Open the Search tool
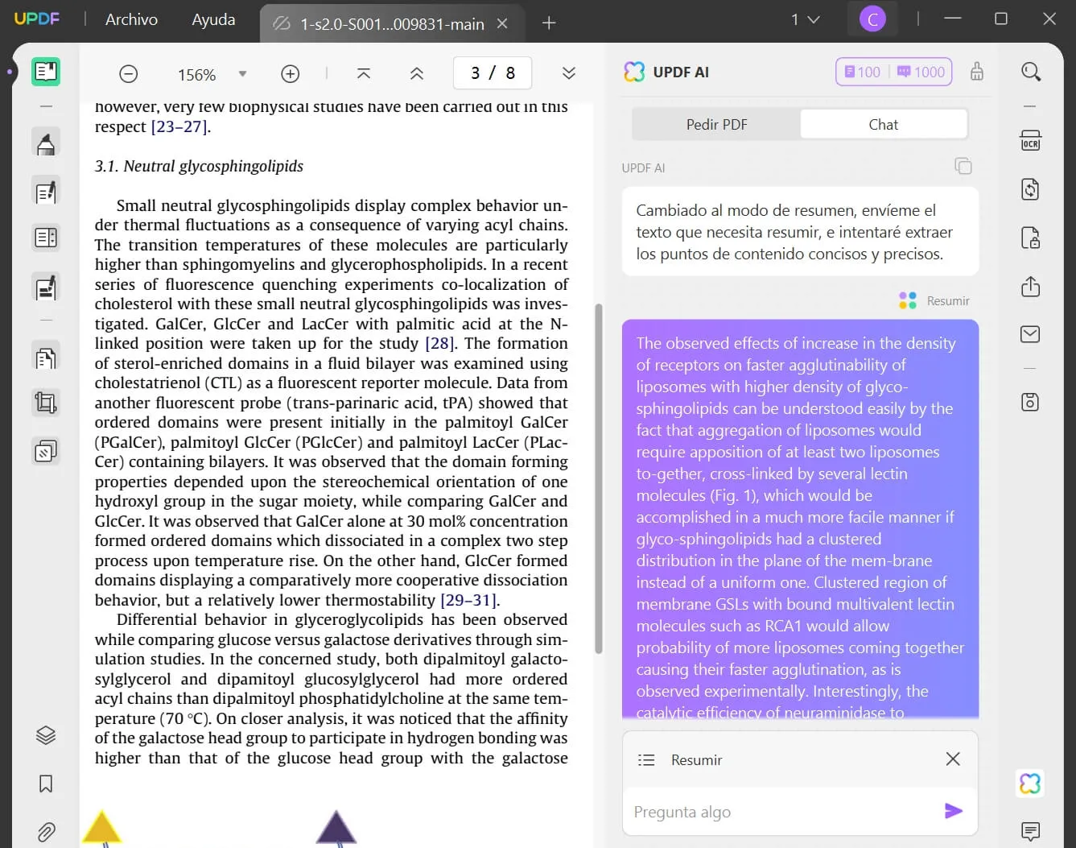 click(x=1030, y=72)
